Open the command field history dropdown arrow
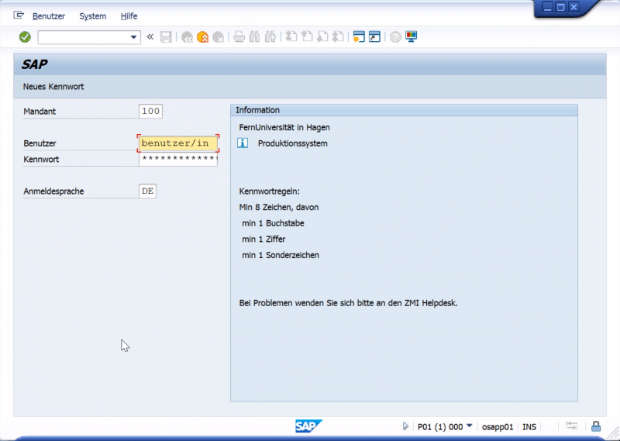The width and height of the screenshot is (620, 441). point(133,37)
